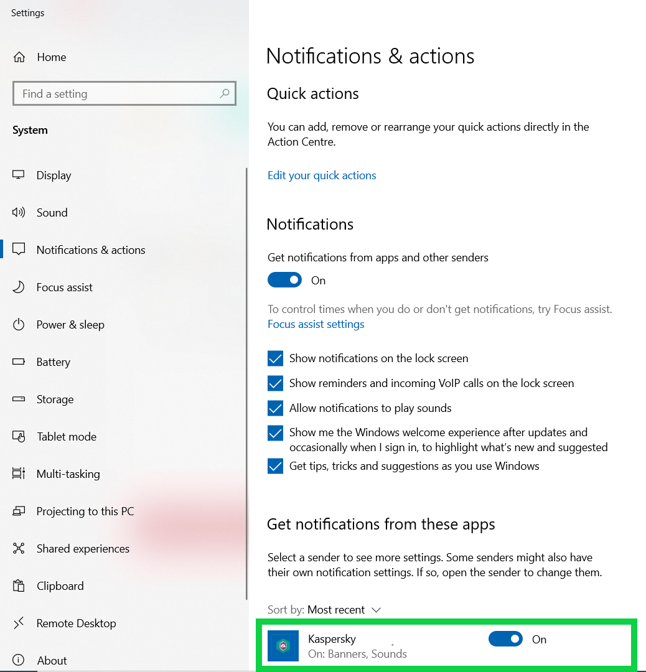Open Edit your quick actions link
Viewport: 646px width, 672px height.
(322, 175)
